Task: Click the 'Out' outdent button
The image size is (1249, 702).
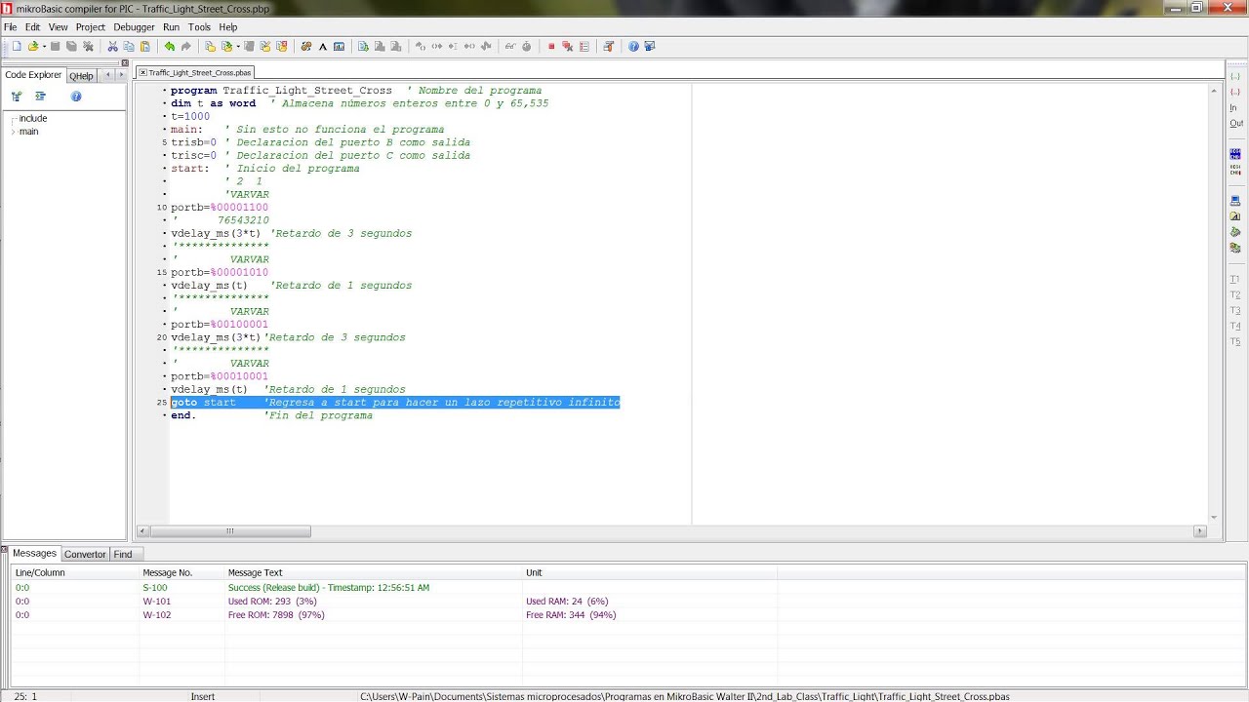Action: click(x=1236, y=123)
